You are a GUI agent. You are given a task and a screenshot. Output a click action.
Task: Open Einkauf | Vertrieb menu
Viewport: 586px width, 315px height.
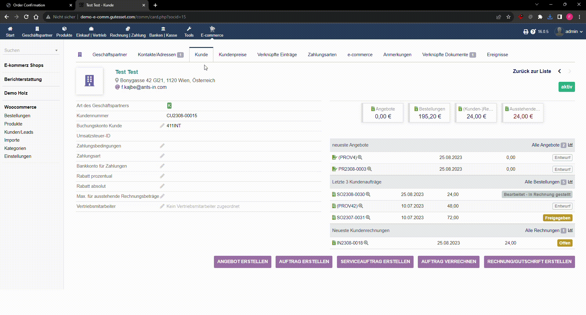(91, 32)
